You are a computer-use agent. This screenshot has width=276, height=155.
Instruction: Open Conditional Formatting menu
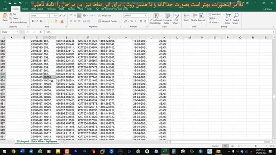156,19
